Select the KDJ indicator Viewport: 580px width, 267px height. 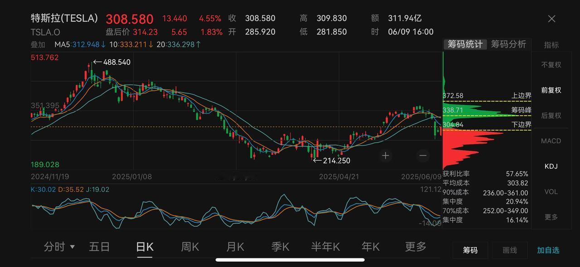coord(551,166)
